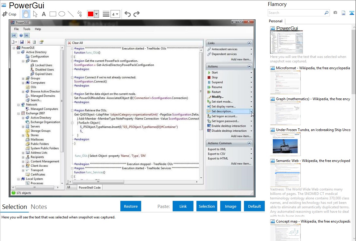
Task: Select the freehand drawing tool
Action: tap(80, 14)
